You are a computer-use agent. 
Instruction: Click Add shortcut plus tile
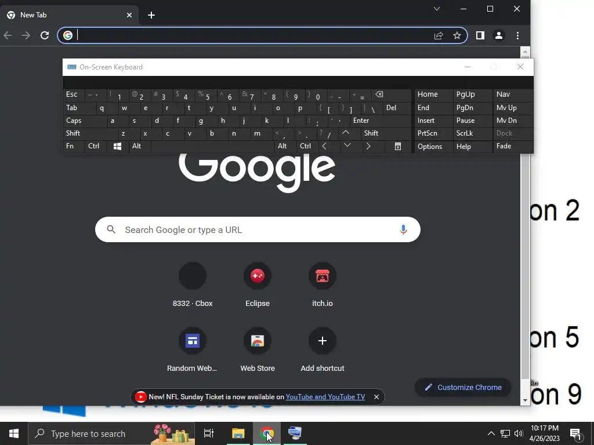click(323, 349)
